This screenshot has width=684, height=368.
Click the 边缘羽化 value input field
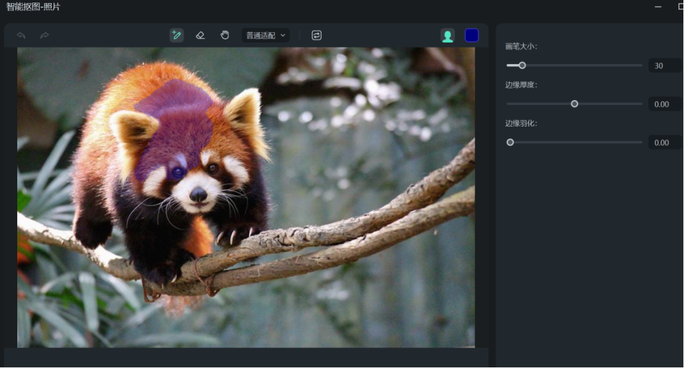coord(664,142)
